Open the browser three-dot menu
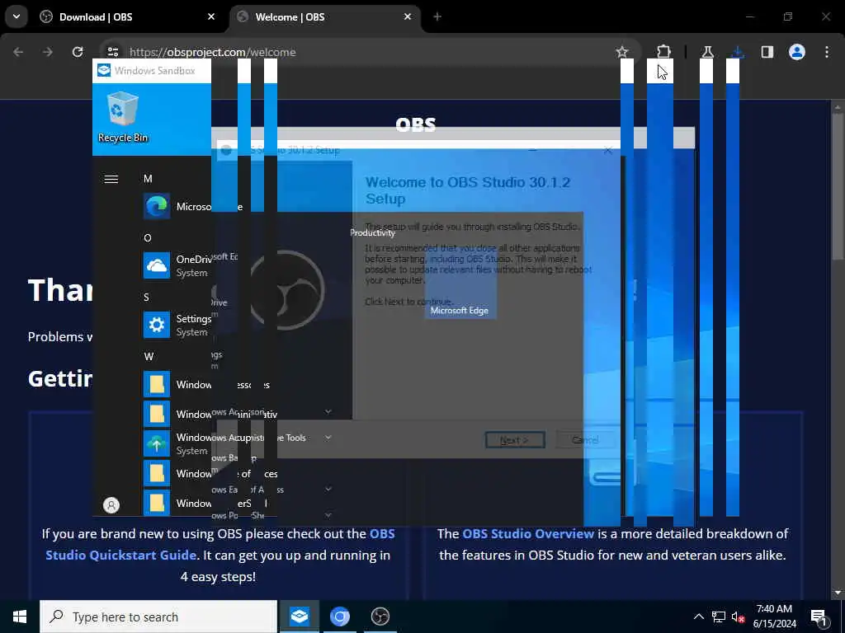This screenshot has height=633, width=845. click(x=827, y=52)
